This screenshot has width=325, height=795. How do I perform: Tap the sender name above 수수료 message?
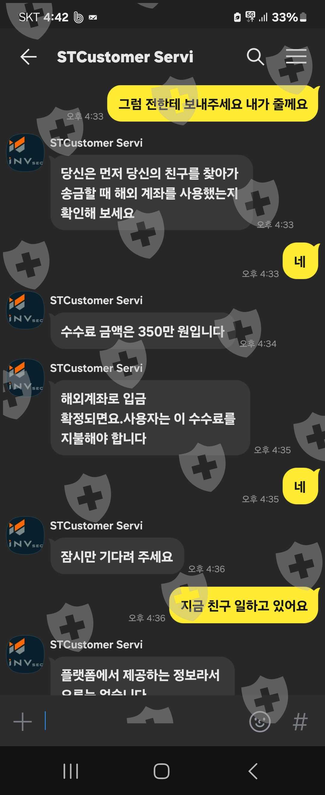point(96,300)
